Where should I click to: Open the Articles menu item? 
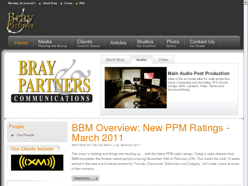coord(118,43)
